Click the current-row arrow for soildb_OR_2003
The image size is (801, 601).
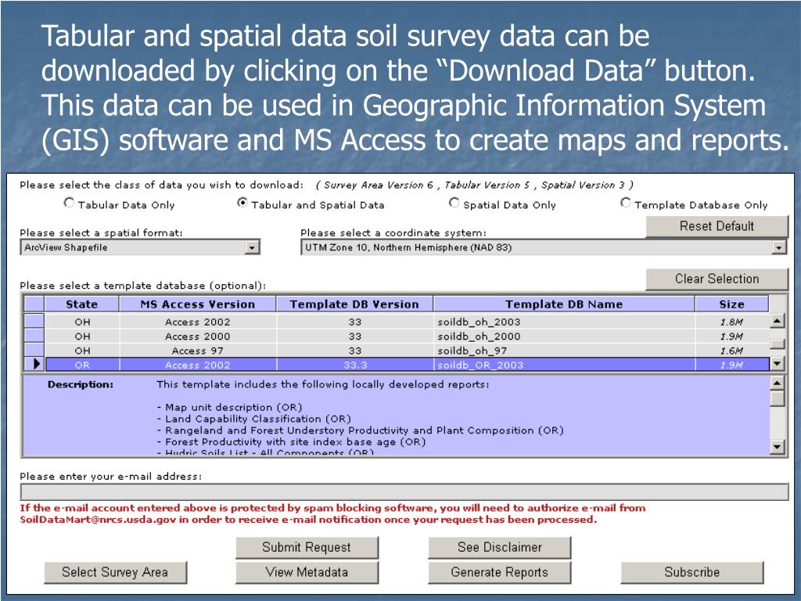[x=34, y=365]
